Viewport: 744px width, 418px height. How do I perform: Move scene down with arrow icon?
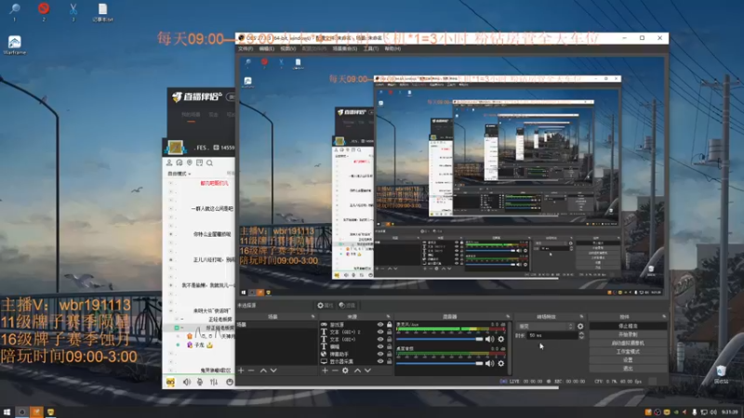pos(273,371)
